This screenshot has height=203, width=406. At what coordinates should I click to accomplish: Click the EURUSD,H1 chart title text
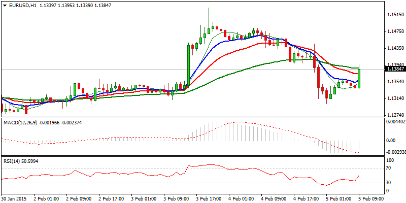point(23,6)
